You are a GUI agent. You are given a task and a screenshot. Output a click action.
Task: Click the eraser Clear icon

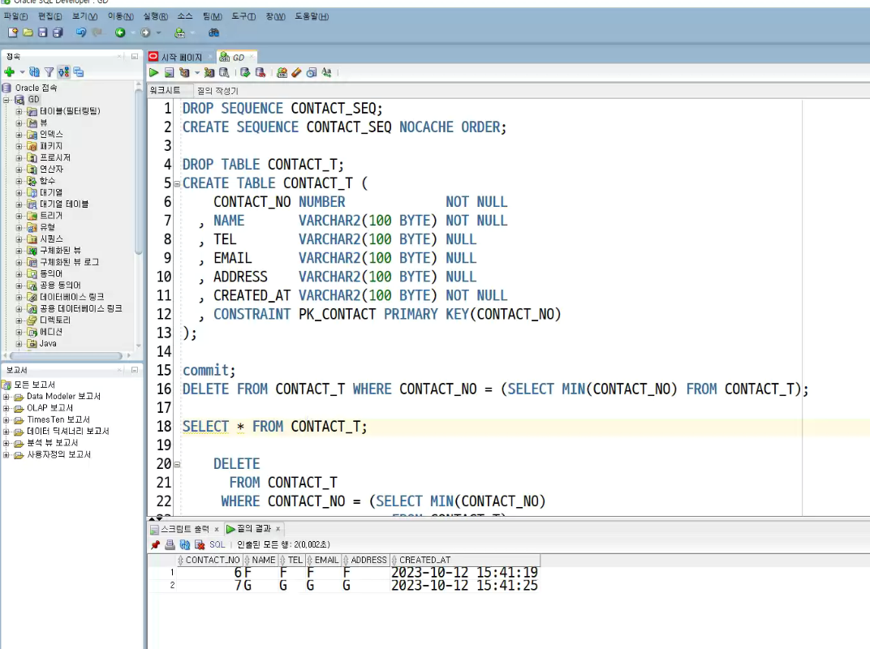click(x=296, y=73)
